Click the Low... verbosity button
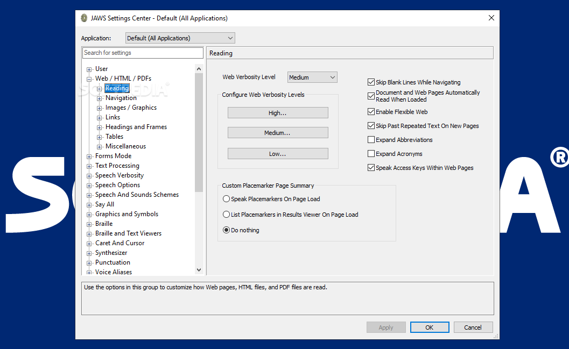 coord(278,154)
